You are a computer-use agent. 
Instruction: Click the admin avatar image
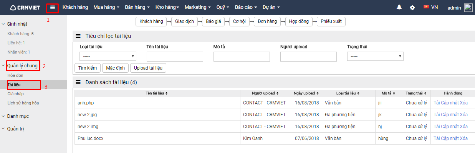[x=468, y=7]
